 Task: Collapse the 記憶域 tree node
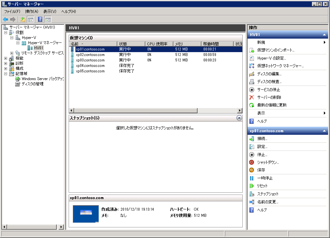[x=6, y=74]
